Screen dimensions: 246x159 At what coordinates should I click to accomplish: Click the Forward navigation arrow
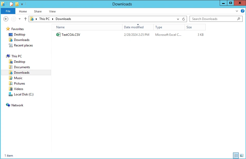click(x=14, y=19)
